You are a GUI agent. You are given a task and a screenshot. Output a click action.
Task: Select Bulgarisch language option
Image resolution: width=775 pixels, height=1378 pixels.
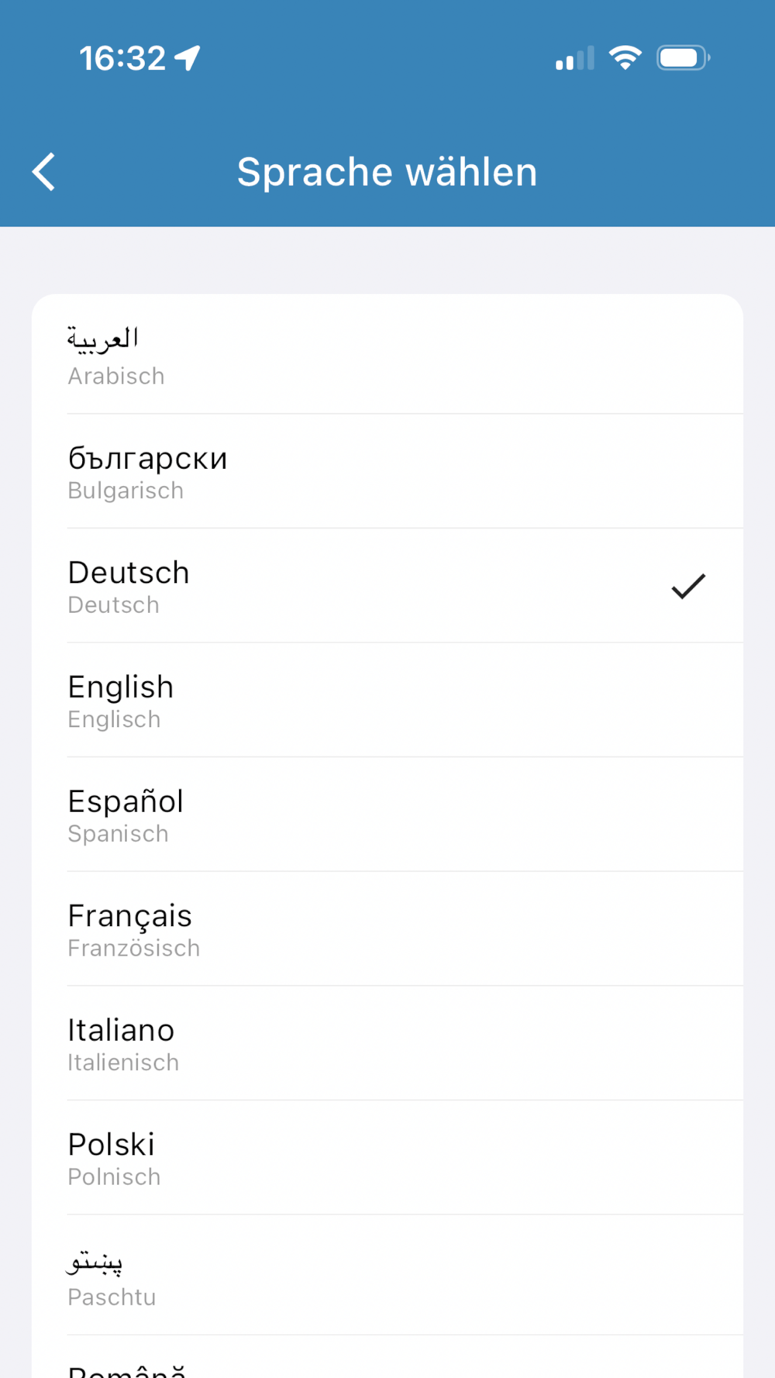pyautogui.click(x=387, y=471)
